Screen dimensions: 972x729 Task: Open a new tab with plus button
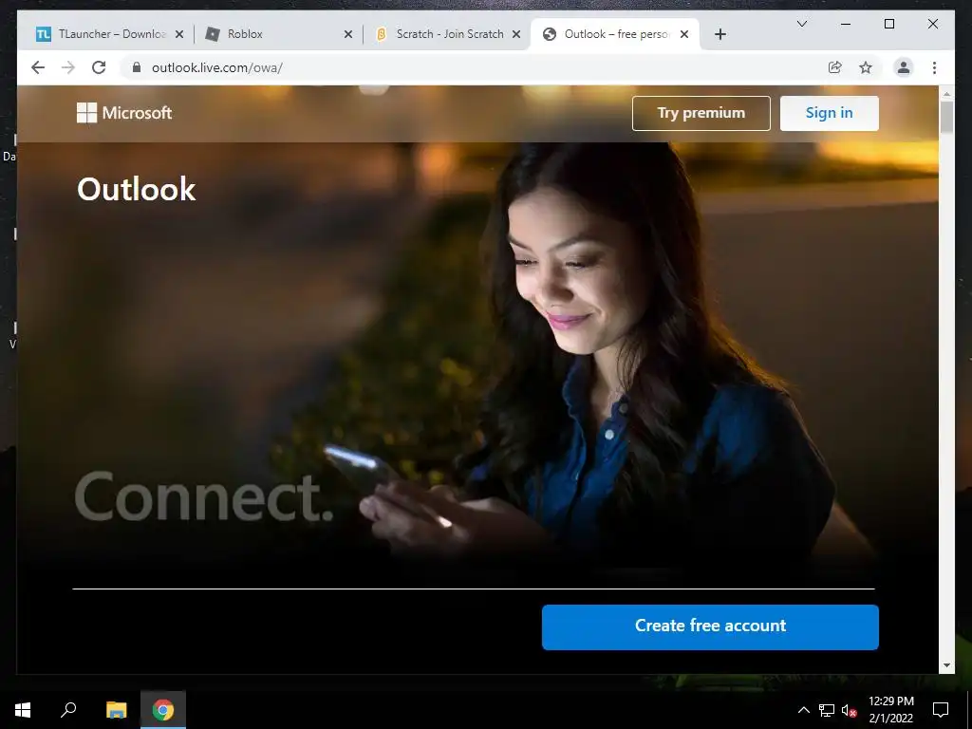(x=720, y=34)
